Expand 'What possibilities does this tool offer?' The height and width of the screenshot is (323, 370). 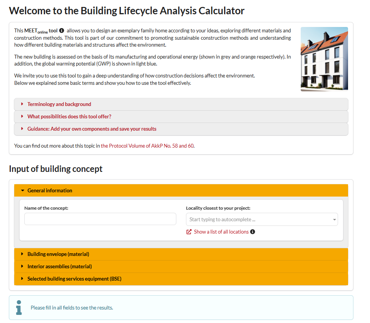69,116
